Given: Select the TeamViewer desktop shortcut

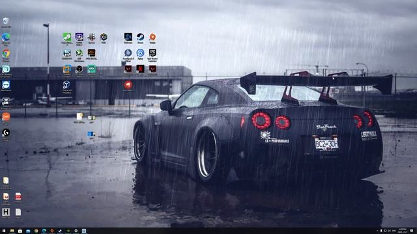Looking at the screenshot, I should point(6,86).
